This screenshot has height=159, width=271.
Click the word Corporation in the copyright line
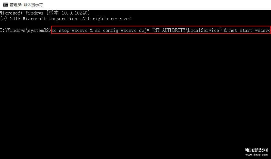[x=63, y=19]
